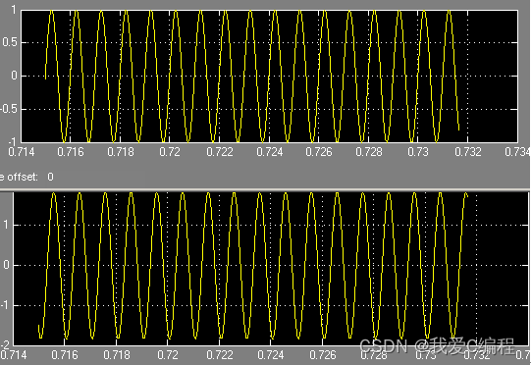531x365 pixels.
Task: Click the 0.732 tick label on top plot
Action: click(x=467, y=152)
